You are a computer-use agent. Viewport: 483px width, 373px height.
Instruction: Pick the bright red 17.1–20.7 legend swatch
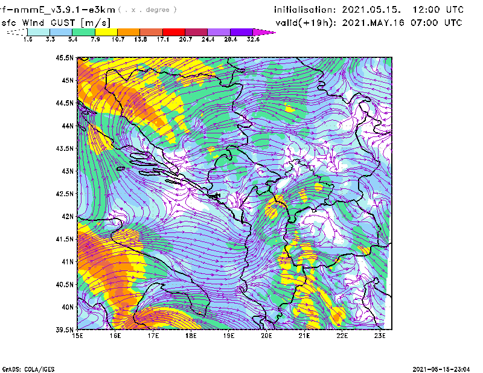(x=174, y=32)
